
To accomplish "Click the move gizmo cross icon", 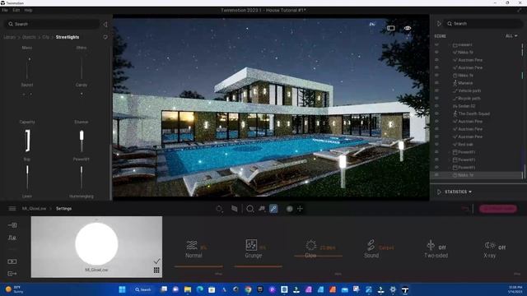I will pos(300,209).
